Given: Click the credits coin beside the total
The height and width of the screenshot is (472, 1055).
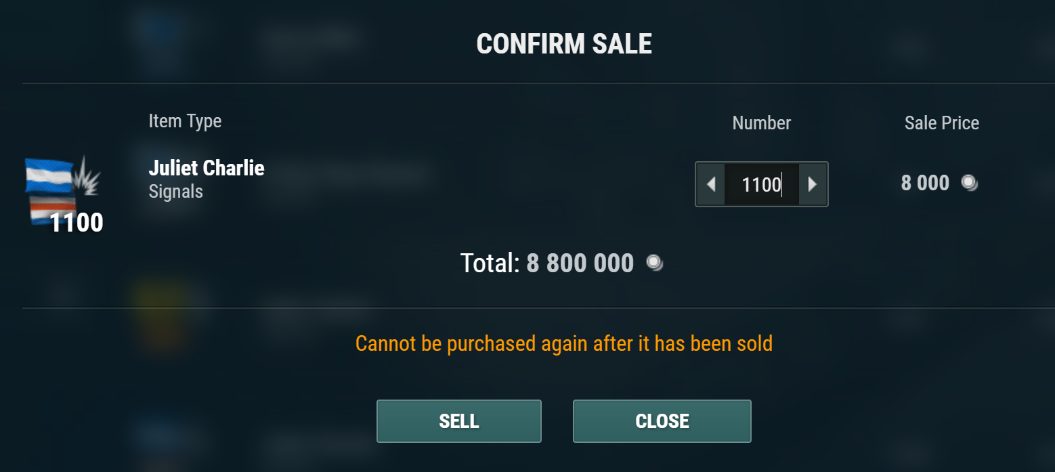Looking at the screenshot, I should 654,263.
